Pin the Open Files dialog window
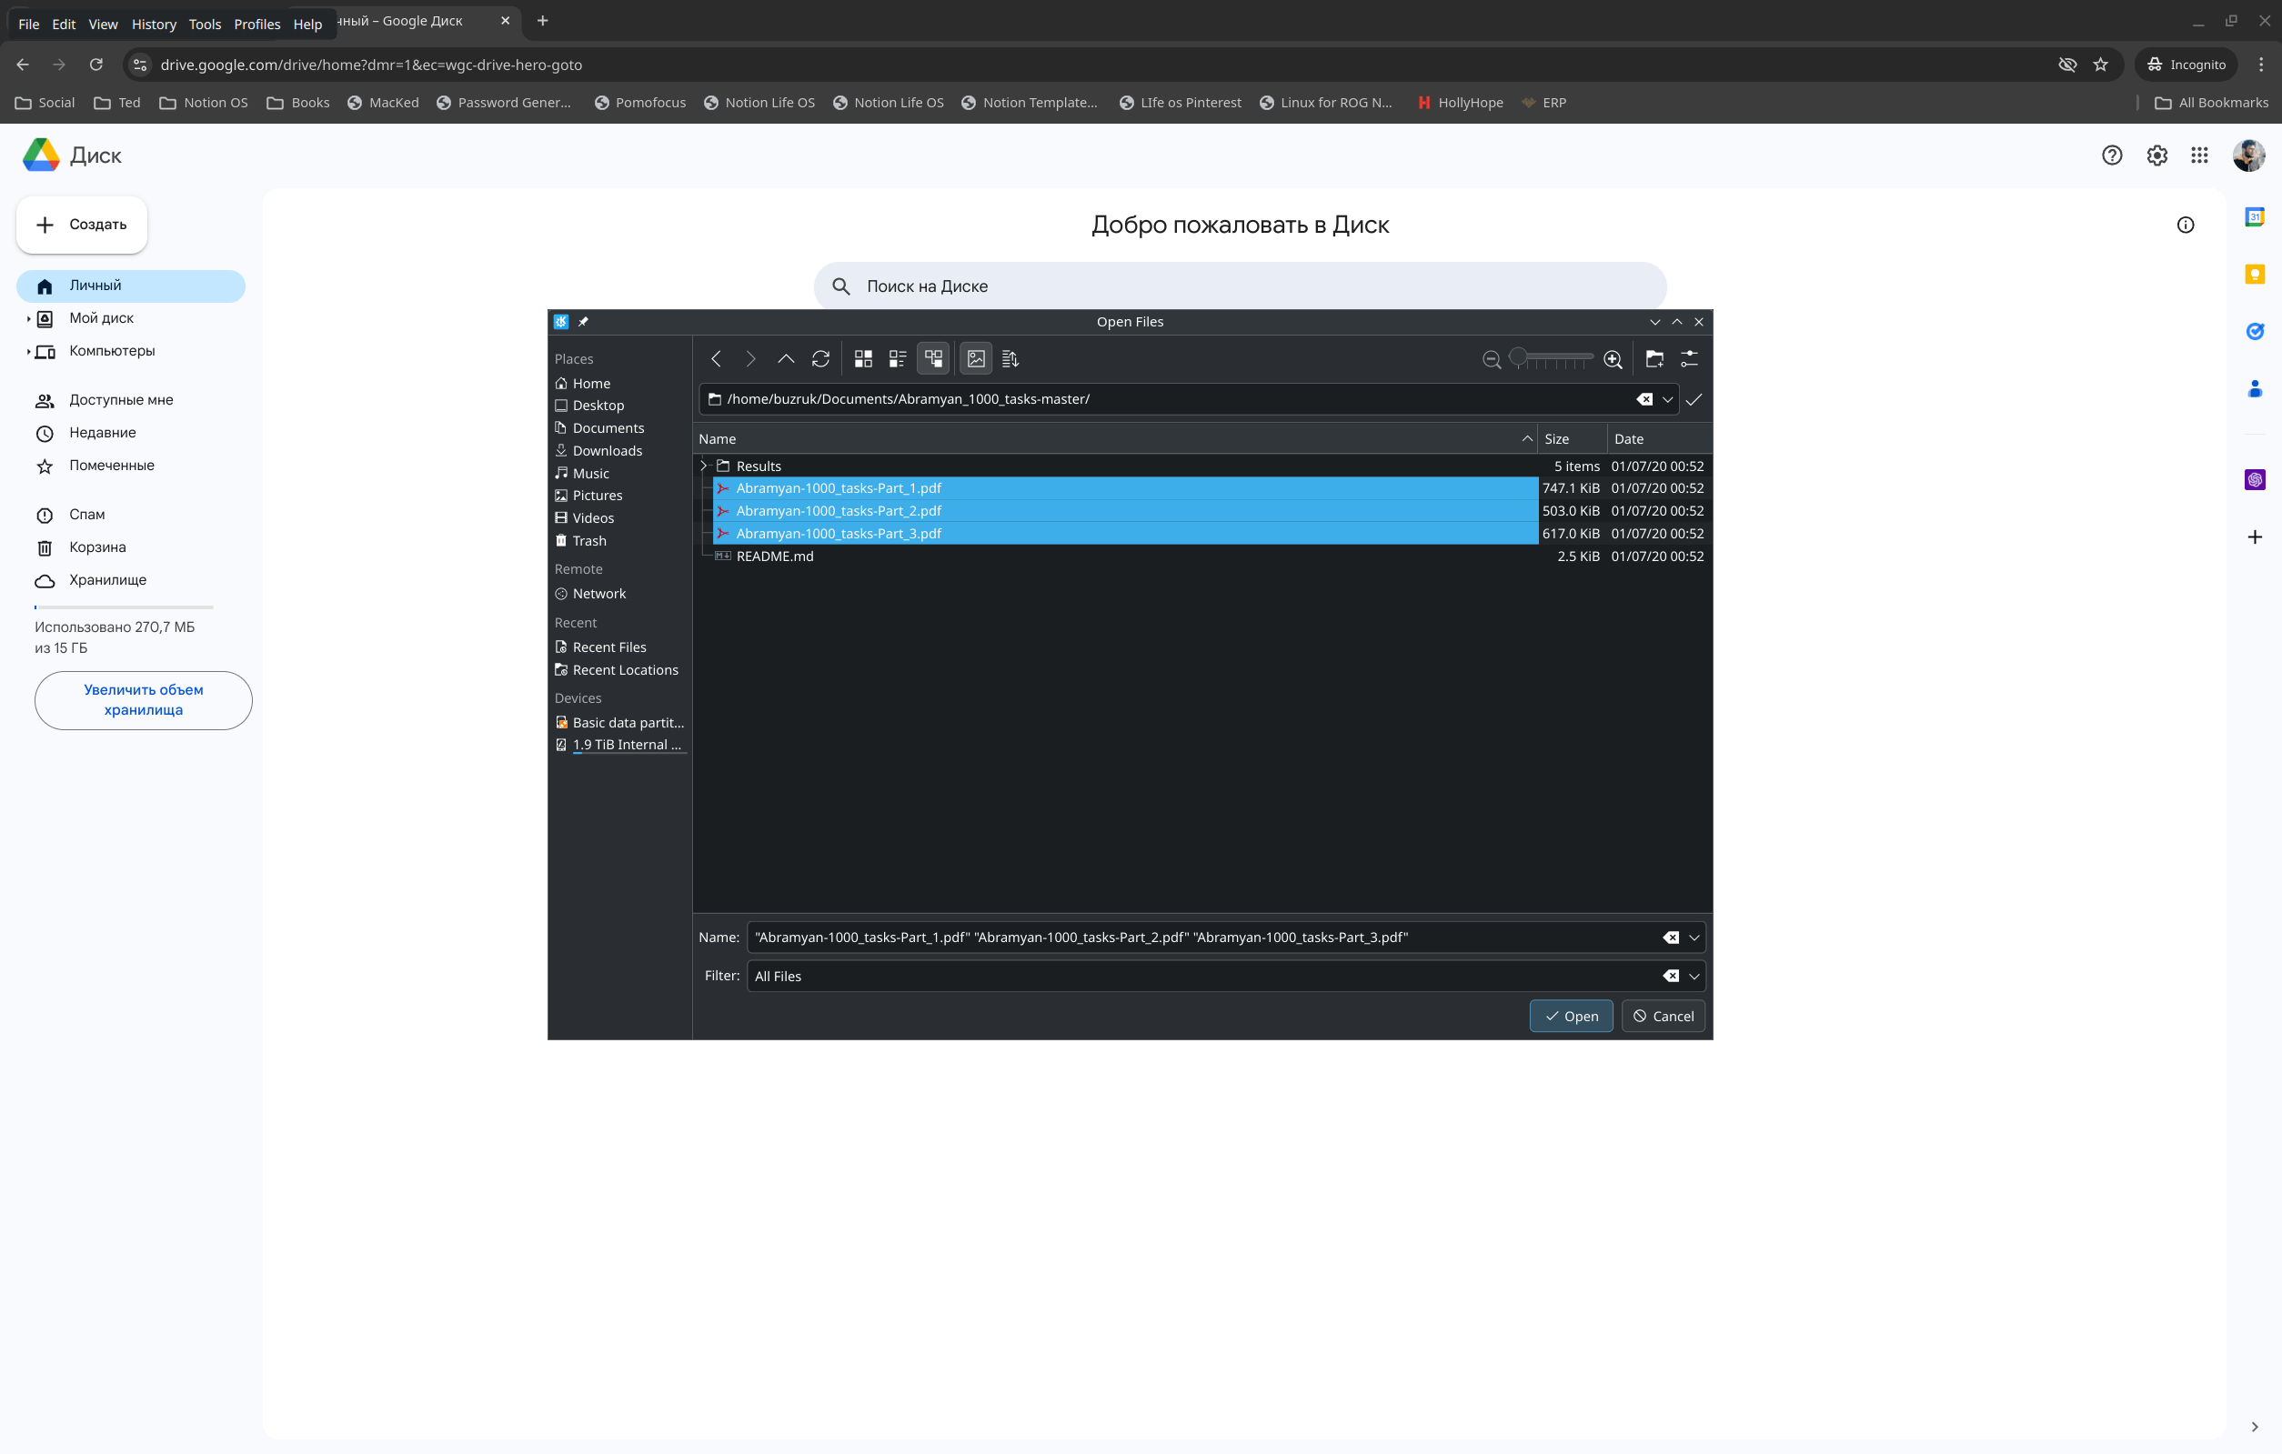This screenshot has width=2282, height=1454. coord(584,322)
